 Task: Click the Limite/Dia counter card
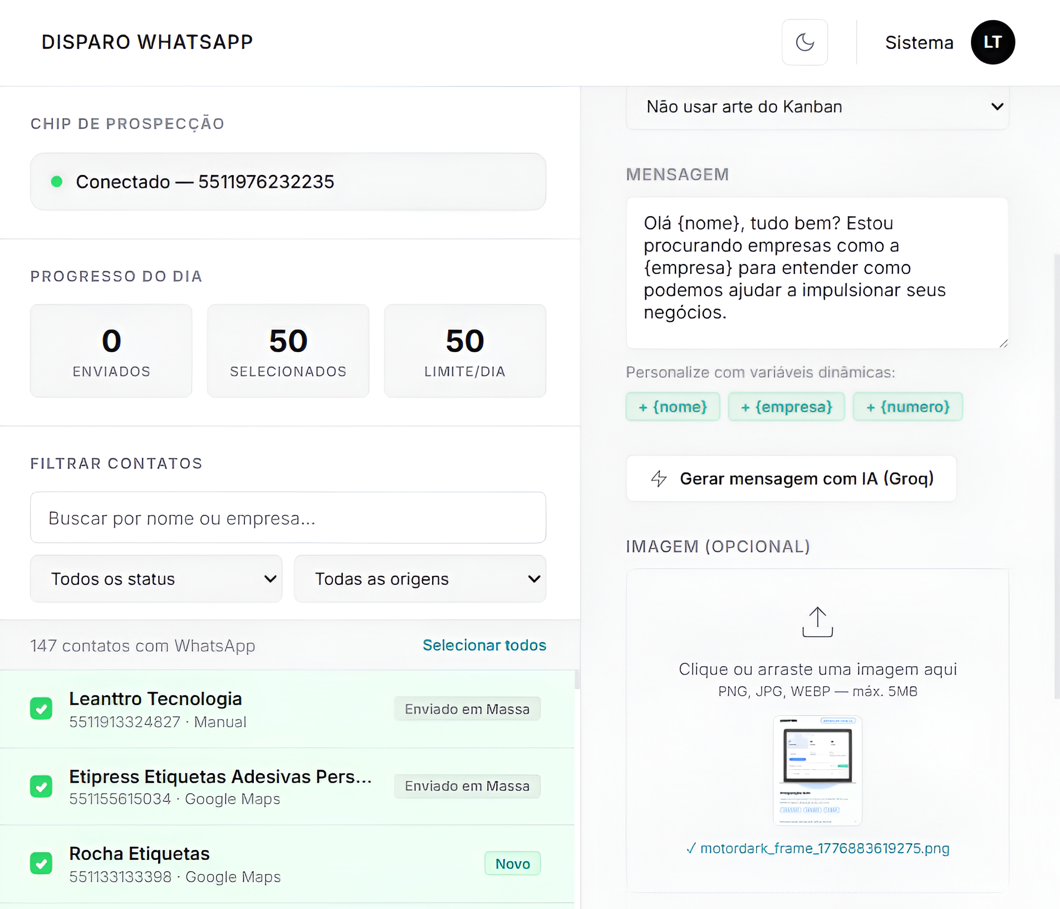click(x=465, y=350)
